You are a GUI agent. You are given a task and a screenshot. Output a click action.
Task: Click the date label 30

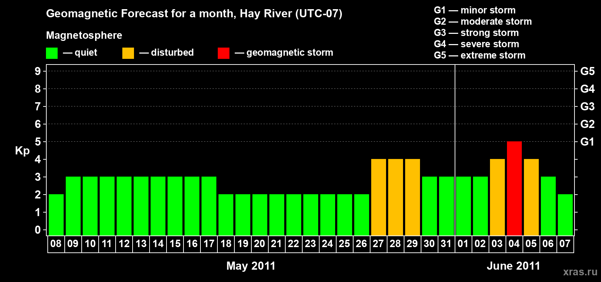[429, 244]
